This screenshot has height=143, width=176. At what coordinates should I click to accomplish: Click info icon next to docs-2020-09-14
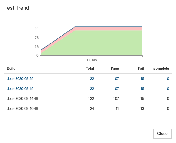point(36,99)
